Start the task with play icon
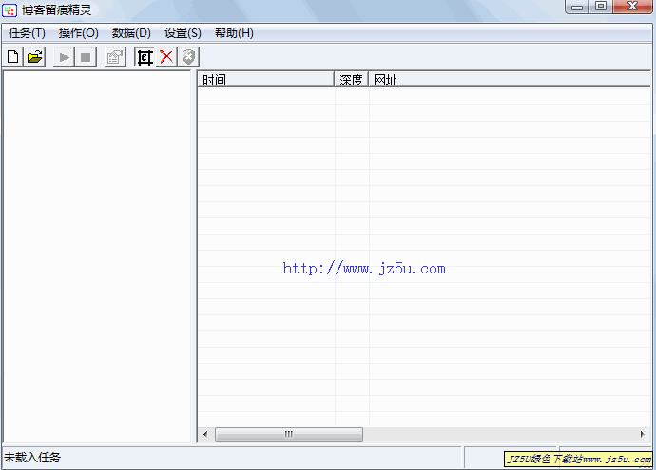This screenshot has height=470, width=656. point(65,57)
